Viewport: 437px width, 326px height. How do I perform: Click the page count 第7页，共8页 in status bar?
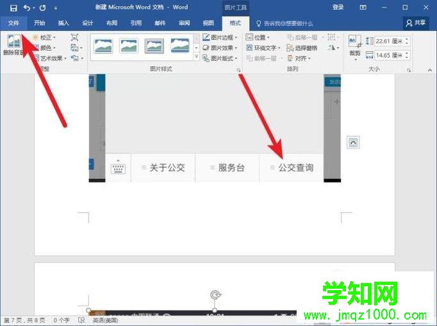(24, 320)
